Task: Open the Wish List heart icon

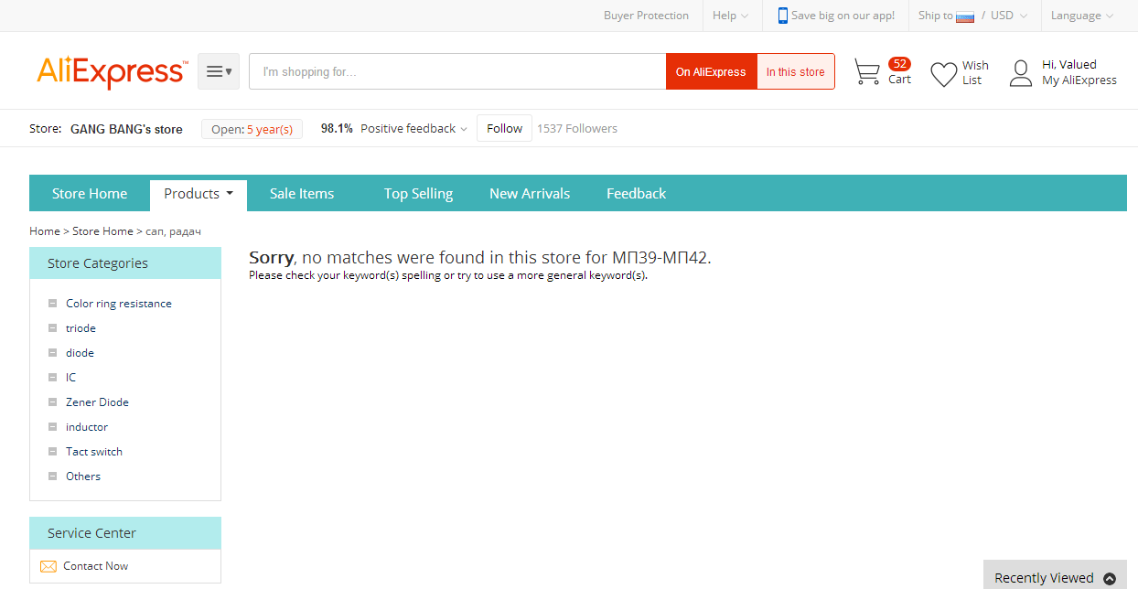Action: [x=943, y=74]
